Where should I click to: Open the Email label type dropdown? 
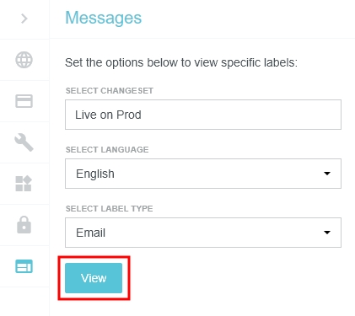pyautogui.click(x=203, y=233)
